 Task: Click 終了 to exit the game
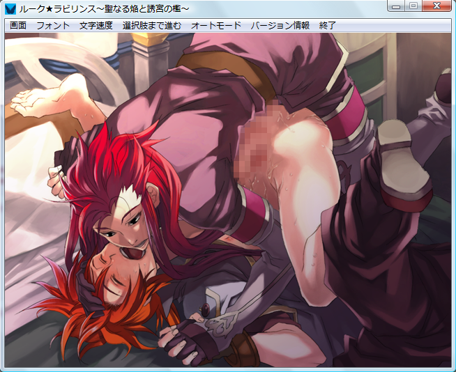pos(328,26)
